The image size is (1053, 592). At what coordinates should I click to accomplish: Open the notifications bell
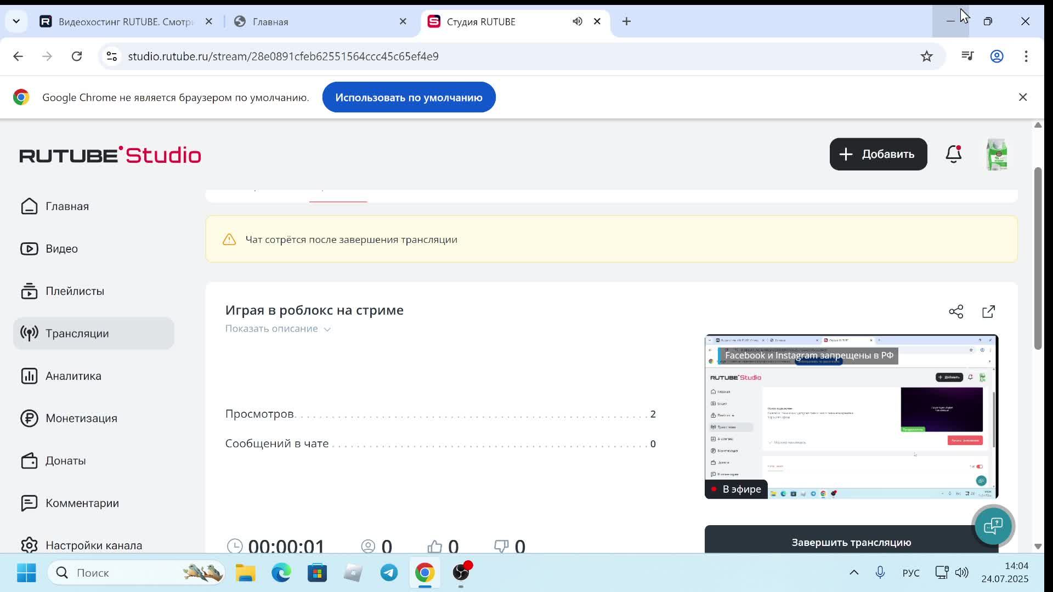point(953,154)
